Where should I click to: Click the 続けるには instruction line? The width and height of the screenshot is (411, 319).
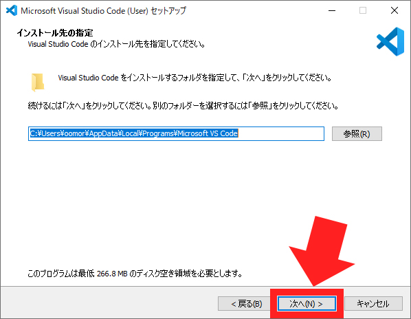click(x=183, y=106)
